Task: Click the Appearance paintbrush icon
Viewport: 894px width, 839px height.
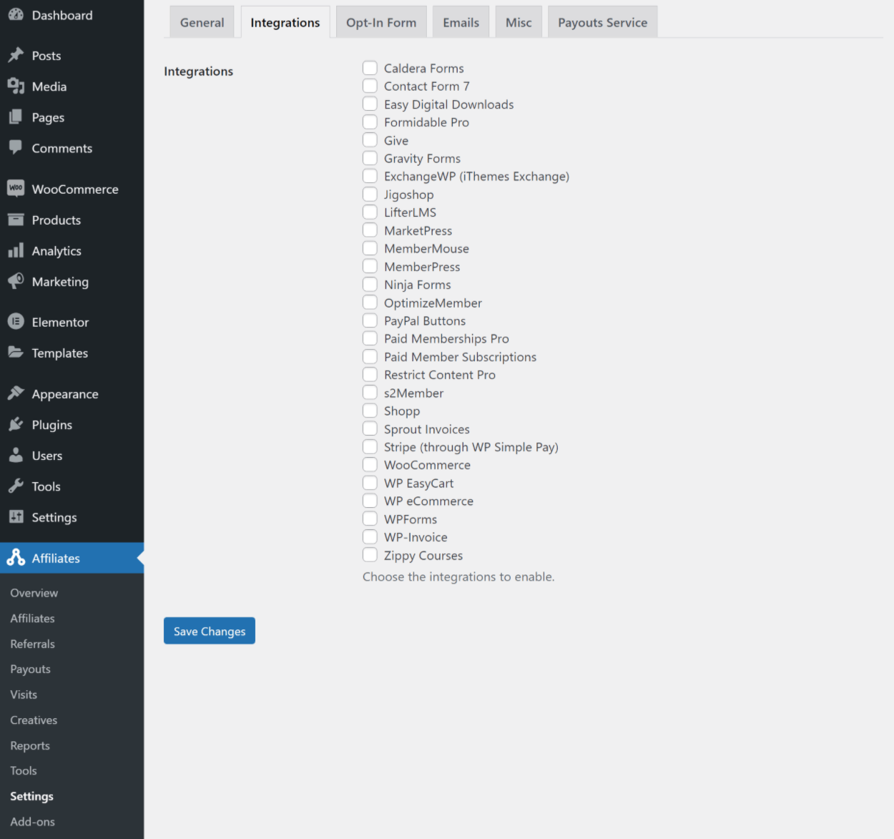Action: pyautogui.click(x=16, y=393)
